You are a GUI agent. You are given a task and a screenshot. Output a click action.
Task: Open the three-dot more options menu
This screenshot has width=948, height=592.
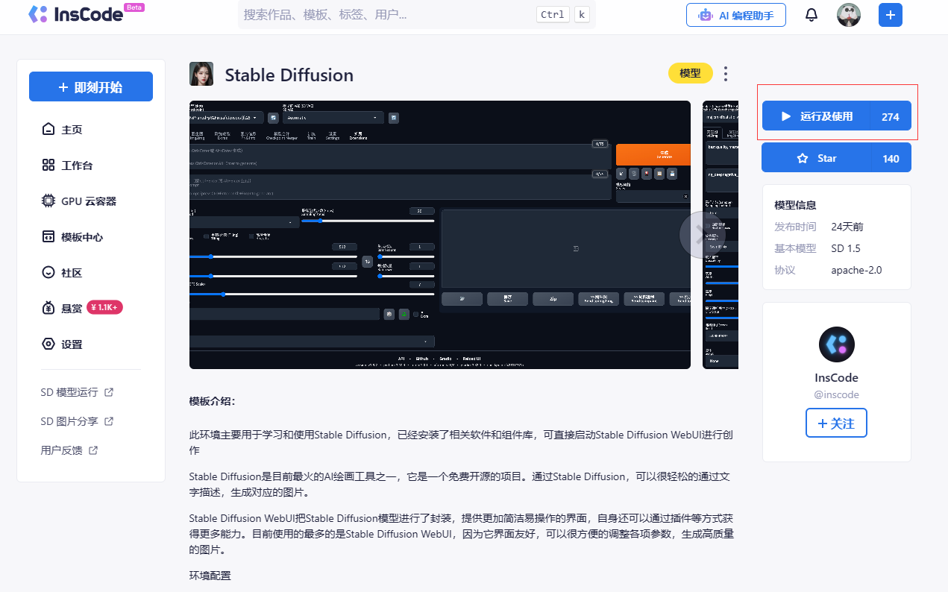[x=726, y=73]
